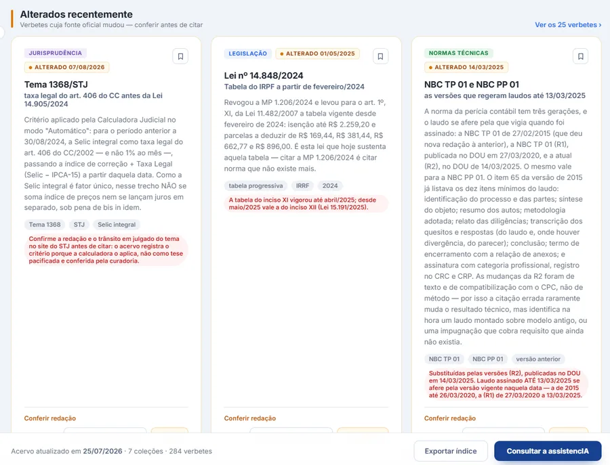Click the 'tabela progressiva' tag
Screen dimensions: 610x465
point(256,185)
